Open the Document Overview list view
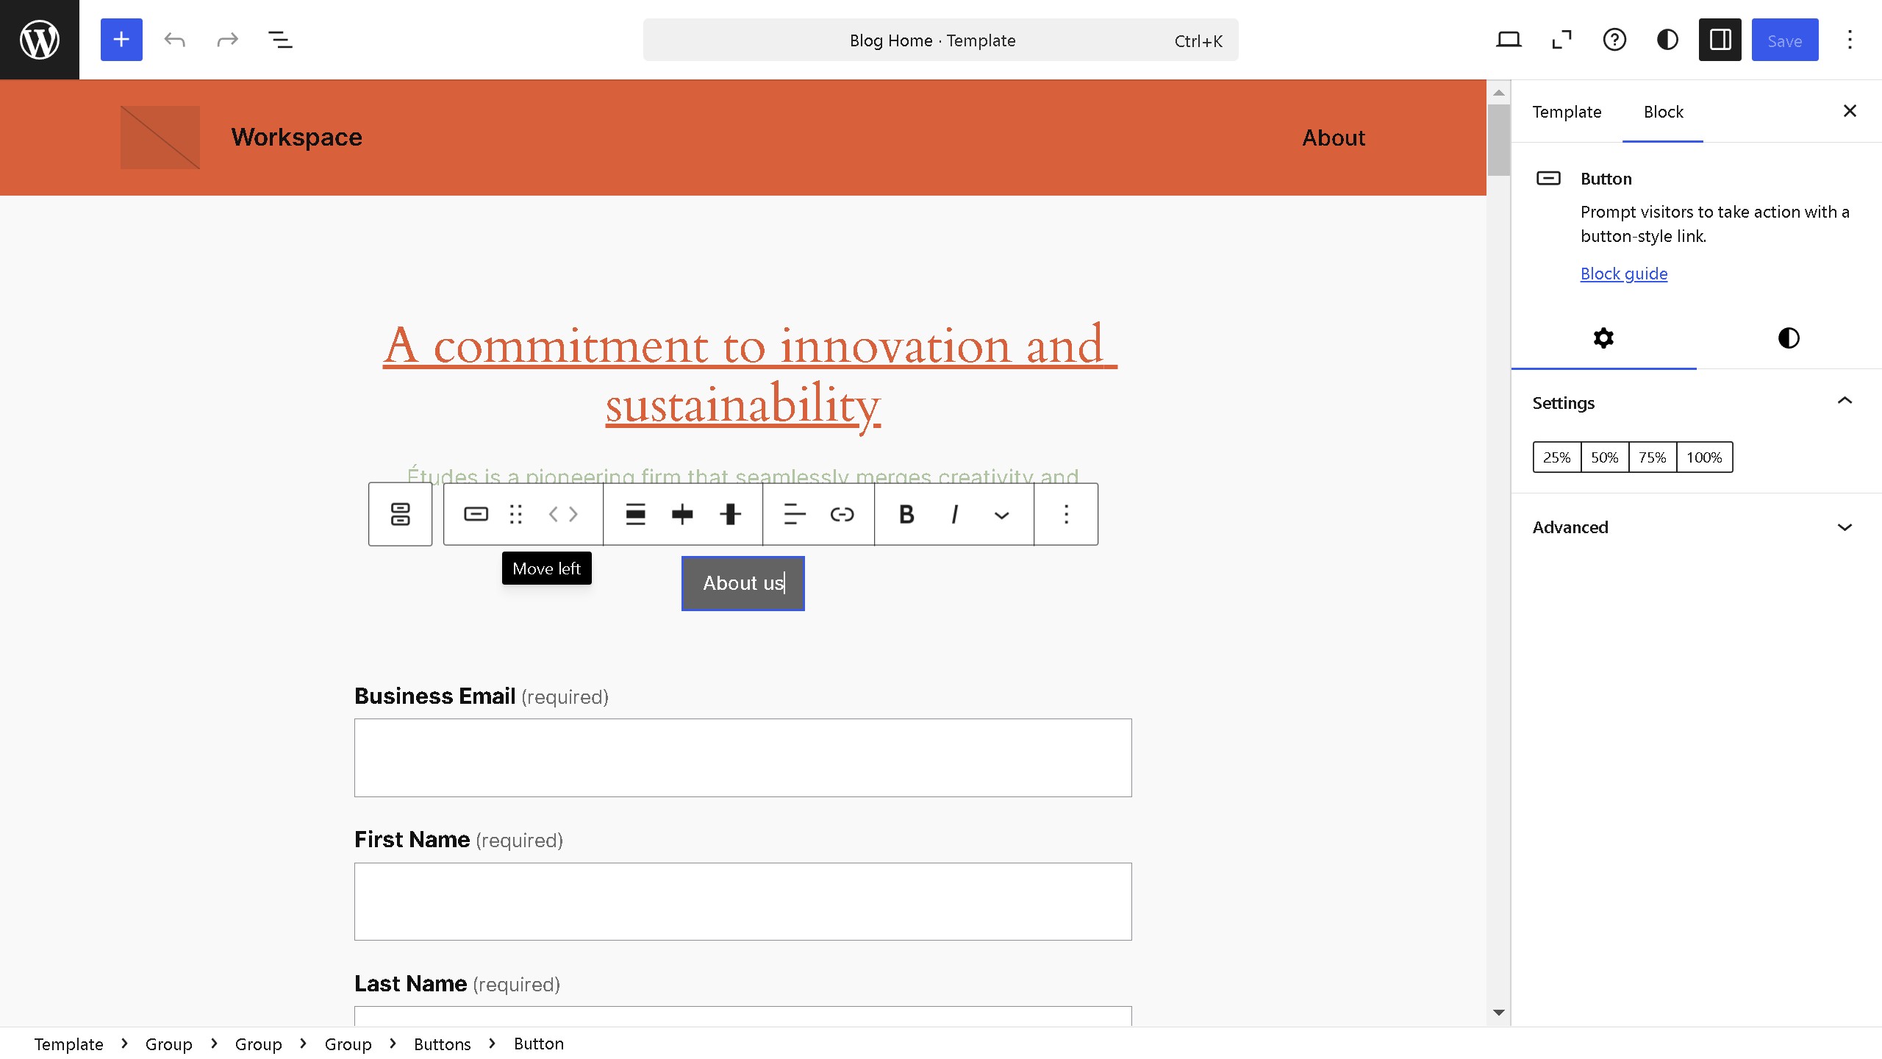1882x1059 pixels. point(280,40)
